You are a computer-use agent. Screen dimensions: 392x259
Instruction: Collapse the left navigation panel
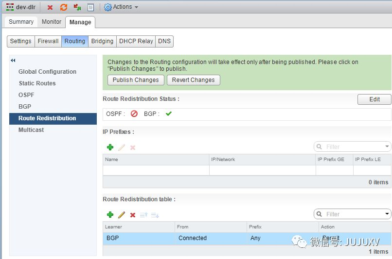pyautogui.click(x=13, y=60)
